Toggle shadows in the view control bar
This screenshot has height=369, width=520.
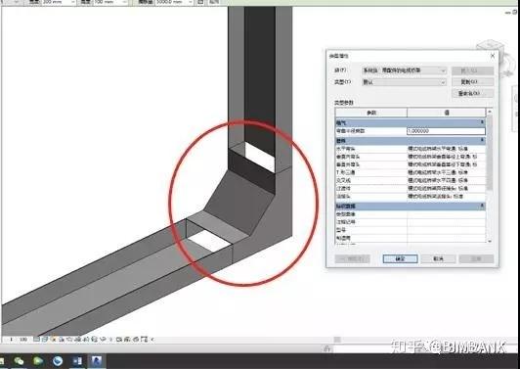point(62,340)
